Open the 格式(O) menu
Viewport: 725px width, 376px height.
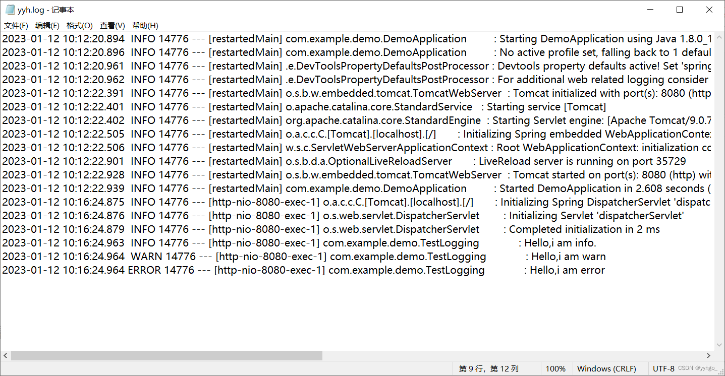coord(79,25)
